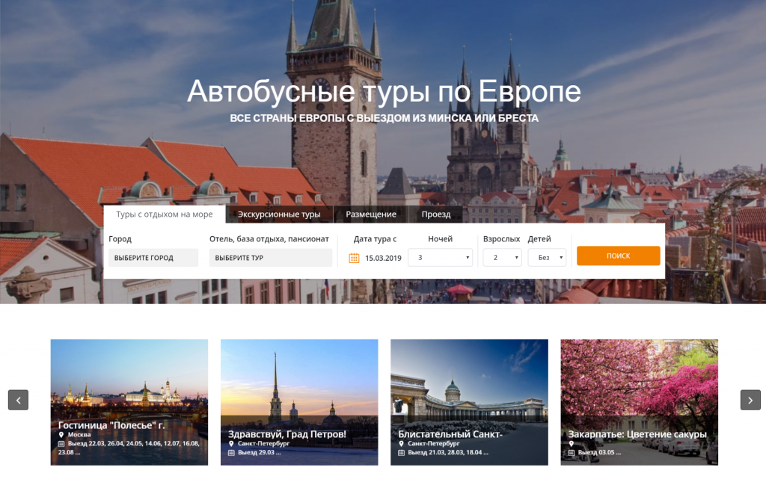Go to previous carousel slide arrow
The image size is (766, 485).
click(18, 400)
